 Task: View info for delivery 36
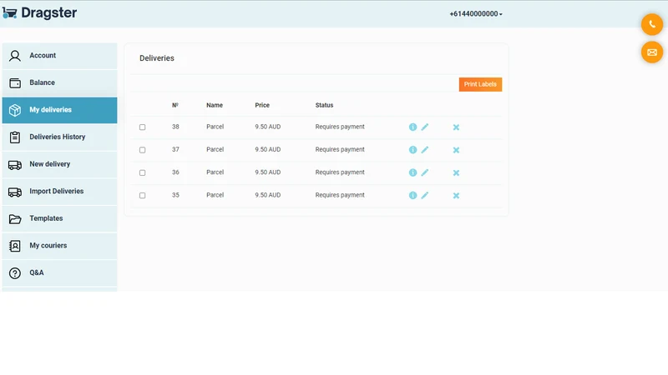click(412, 172)
